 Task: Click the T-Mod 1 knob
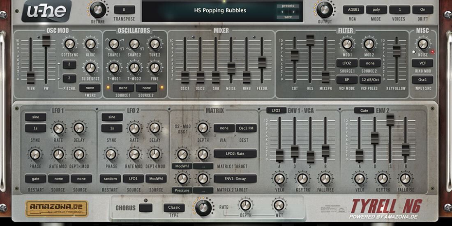pos(114,68)
